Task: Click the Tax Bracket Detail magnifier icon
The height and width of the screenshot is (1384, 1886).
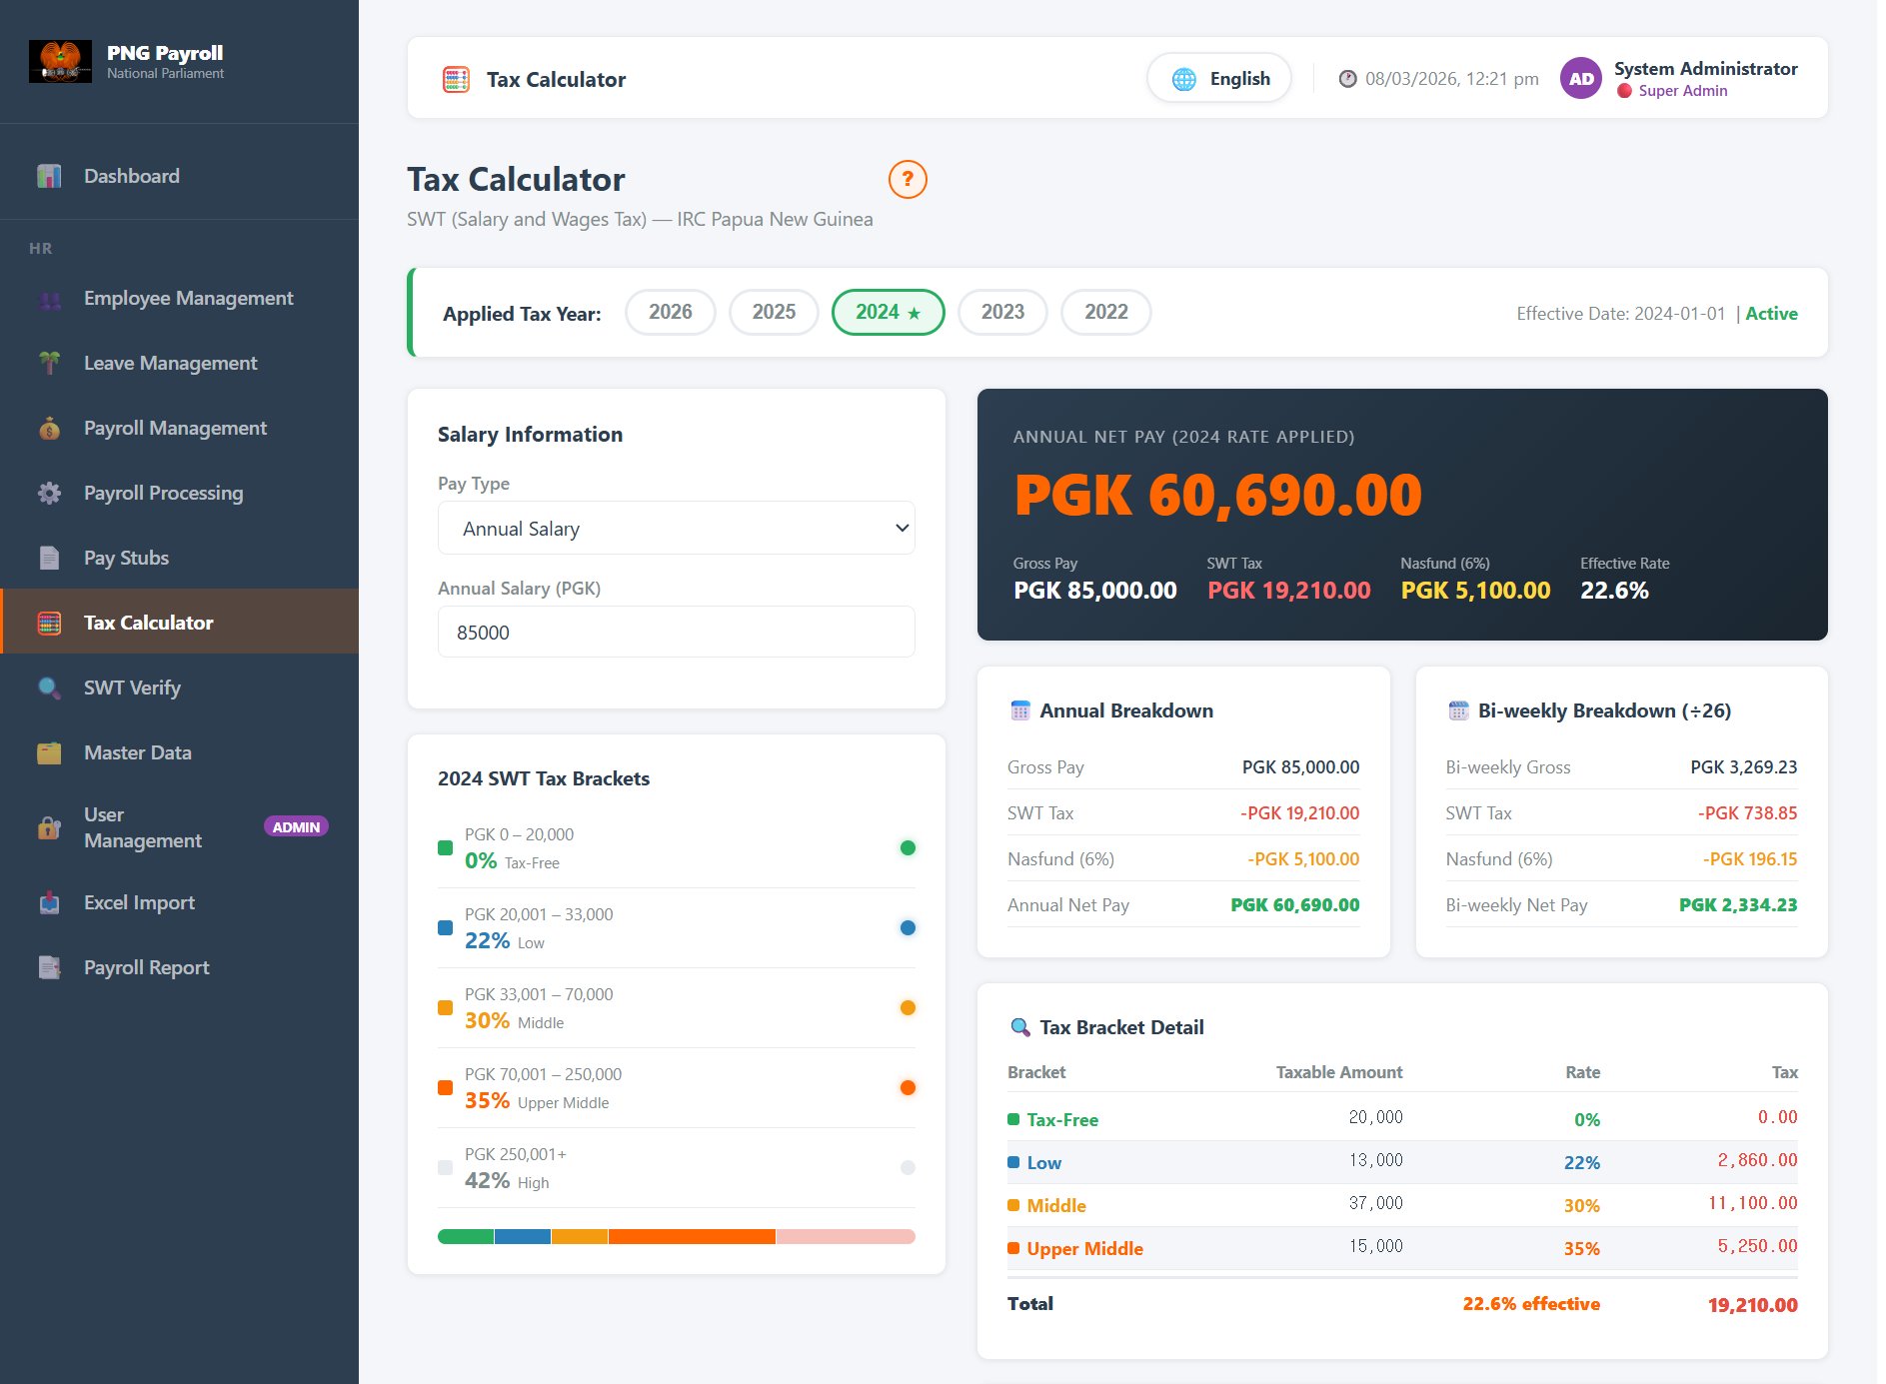Action: click(1020, 1027)
